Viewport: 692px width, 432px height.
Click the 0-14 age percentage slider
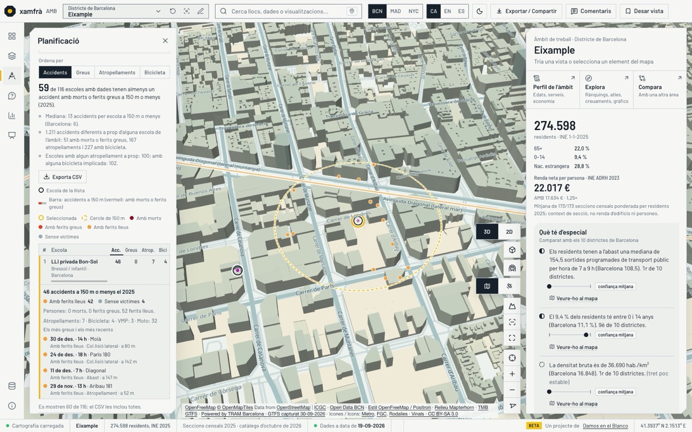tap(570, 335)
